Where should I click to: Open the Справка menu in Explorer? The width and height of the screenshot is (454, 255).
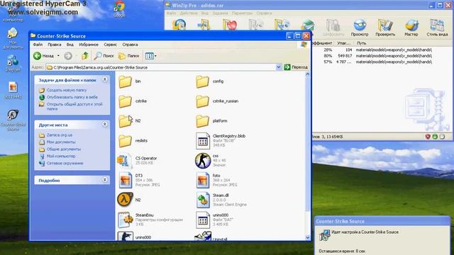(x=130, y=45)
